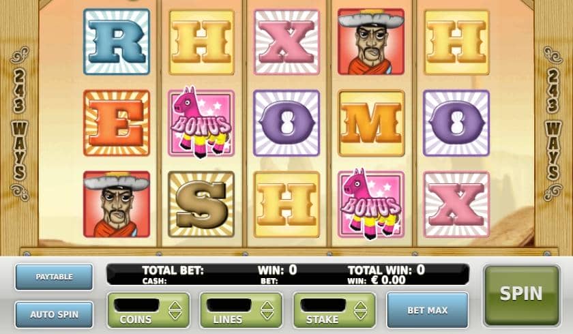Click the Bonus piñata on reel four
Viewport: 573px width, 334px height.
(x=371, y=204)
